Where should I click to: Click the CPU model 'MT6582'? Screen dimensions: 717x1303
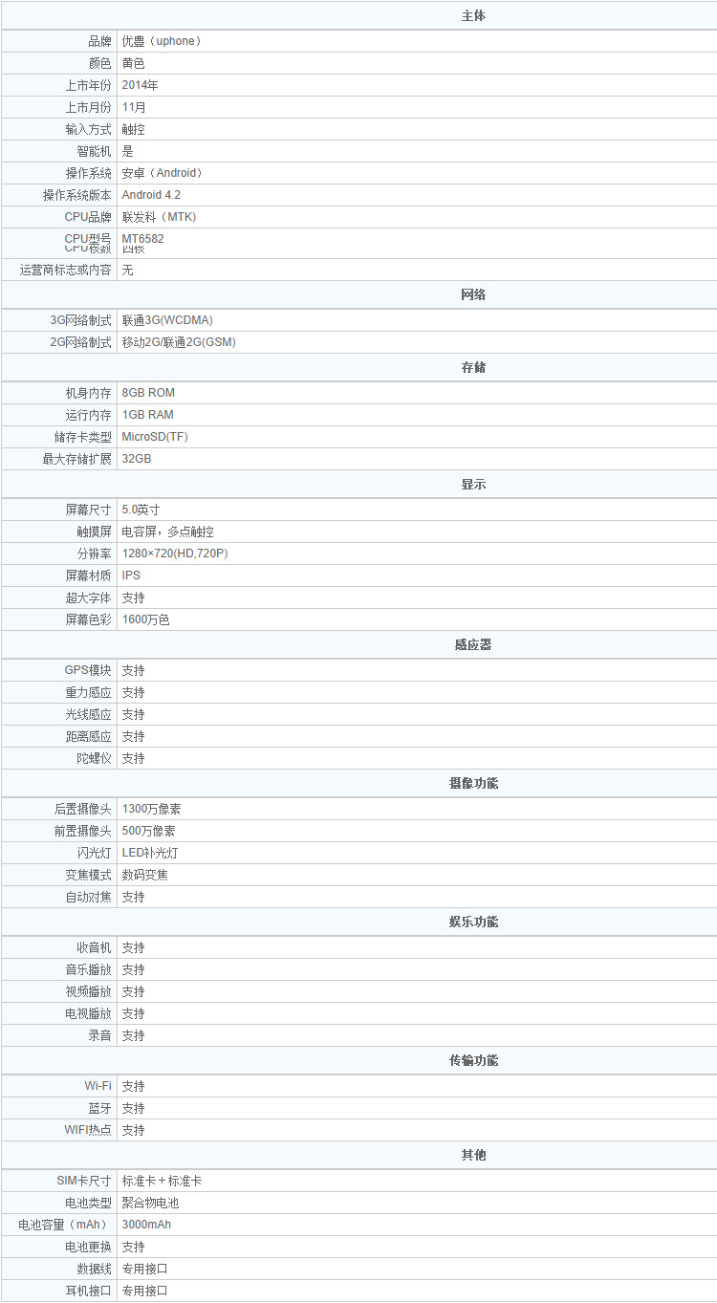[143, 238]
